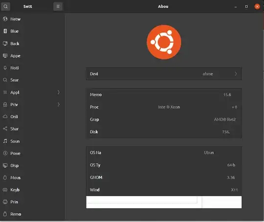Click the Ubun OS name value
Screen dimensions: 264x222
coord(209,153)
